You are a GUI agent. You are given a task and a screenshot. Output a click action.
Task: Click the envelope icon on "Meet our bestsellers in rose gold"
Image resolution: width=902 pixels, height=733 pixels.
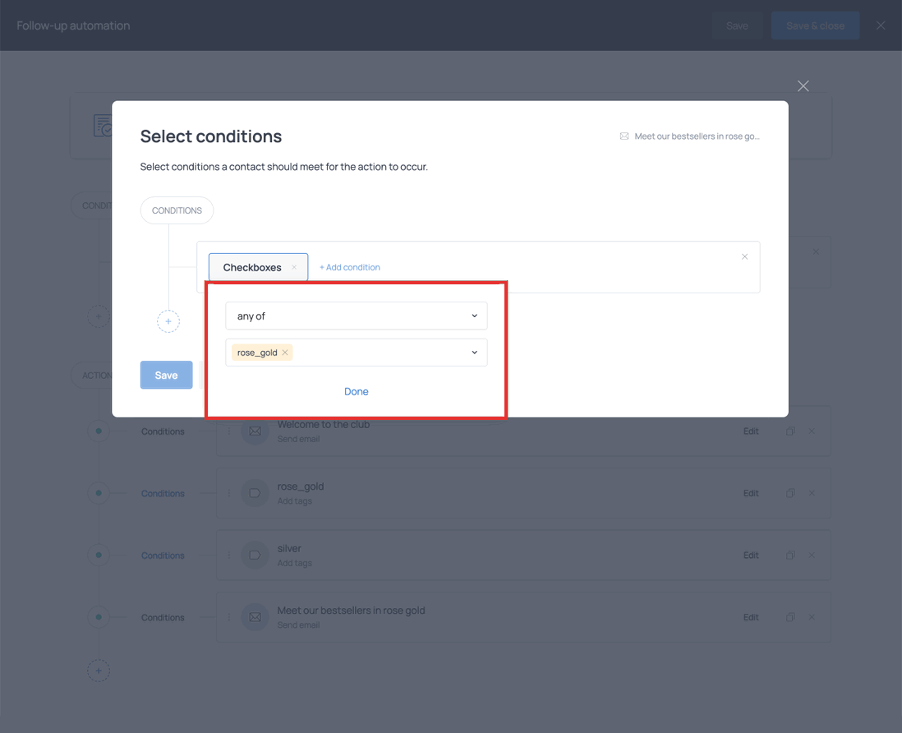click(255, 617)
